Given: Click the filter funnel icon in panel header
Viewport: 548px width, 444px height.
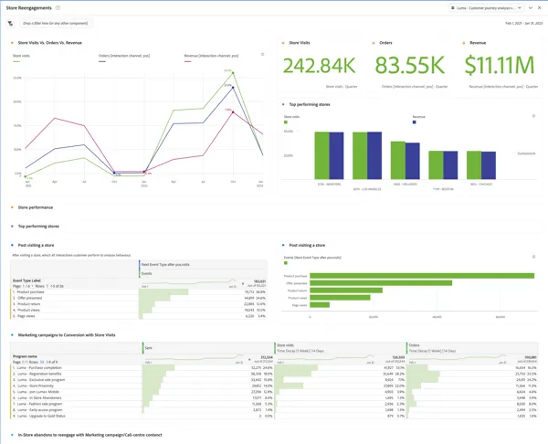Looking at the screenshot, I should [10, 24].
